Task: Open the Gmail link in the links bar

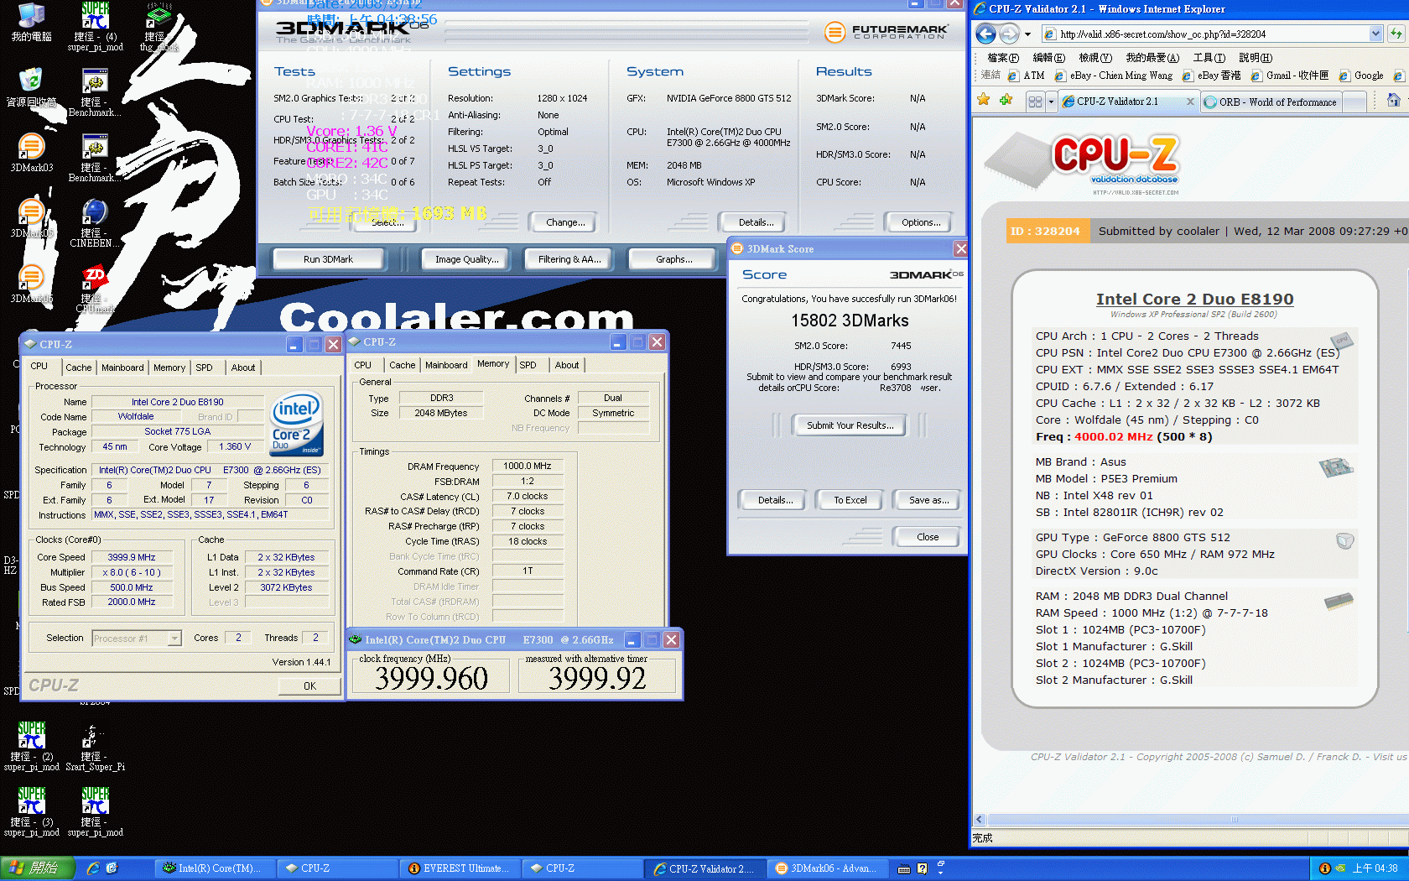Action: (1289, 76)
